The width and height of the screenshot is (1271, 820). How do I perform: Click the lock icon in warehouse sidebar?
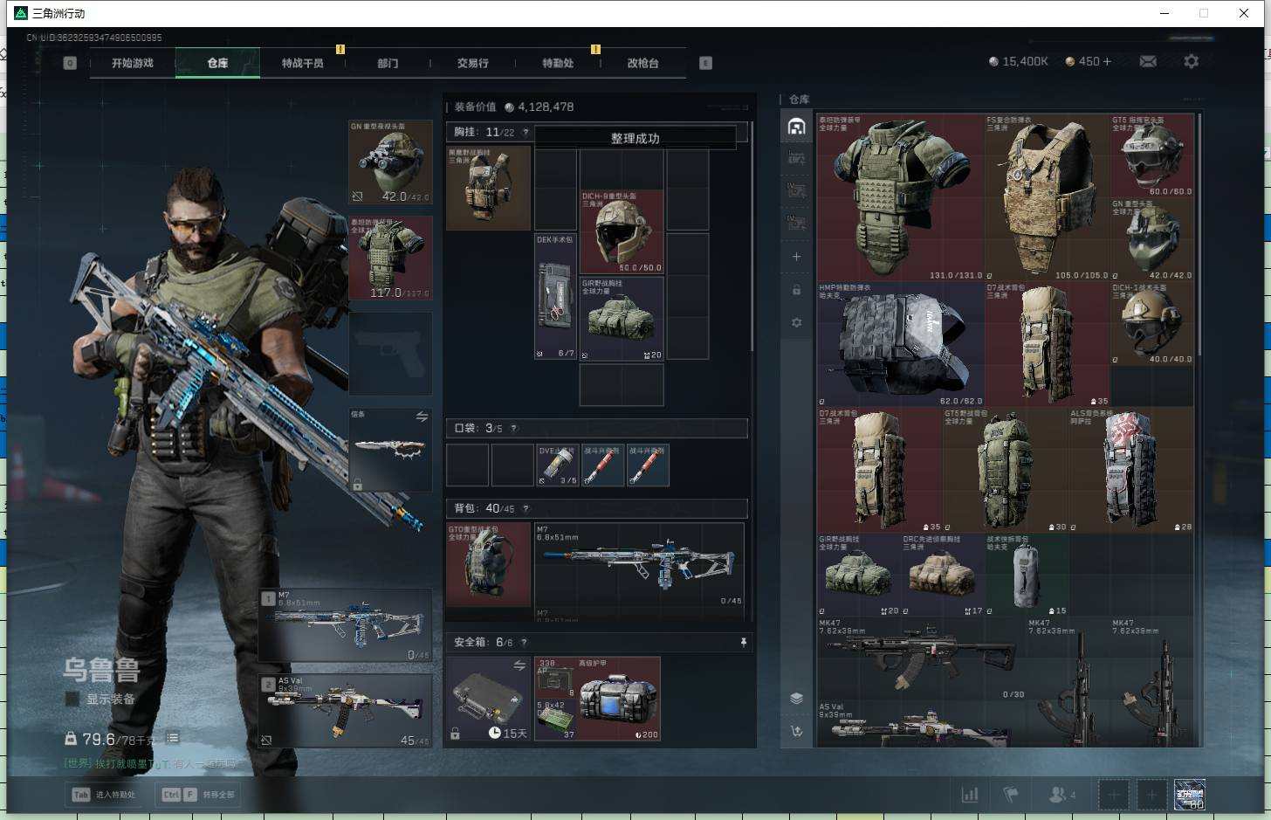pyautogui.click(x=796, y=290)
